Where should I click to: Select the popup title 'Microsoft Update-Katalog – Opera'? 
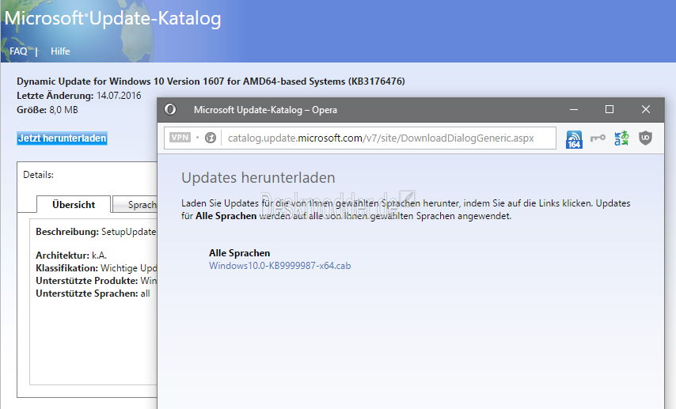coord(265,110)
